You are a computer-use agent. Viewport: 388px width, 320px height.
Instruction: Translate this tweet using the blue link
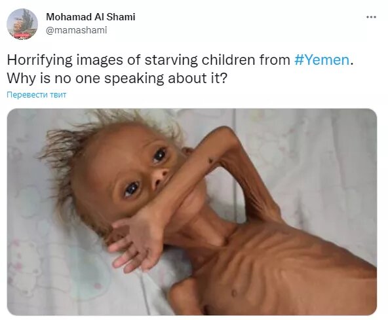point(37,95)
